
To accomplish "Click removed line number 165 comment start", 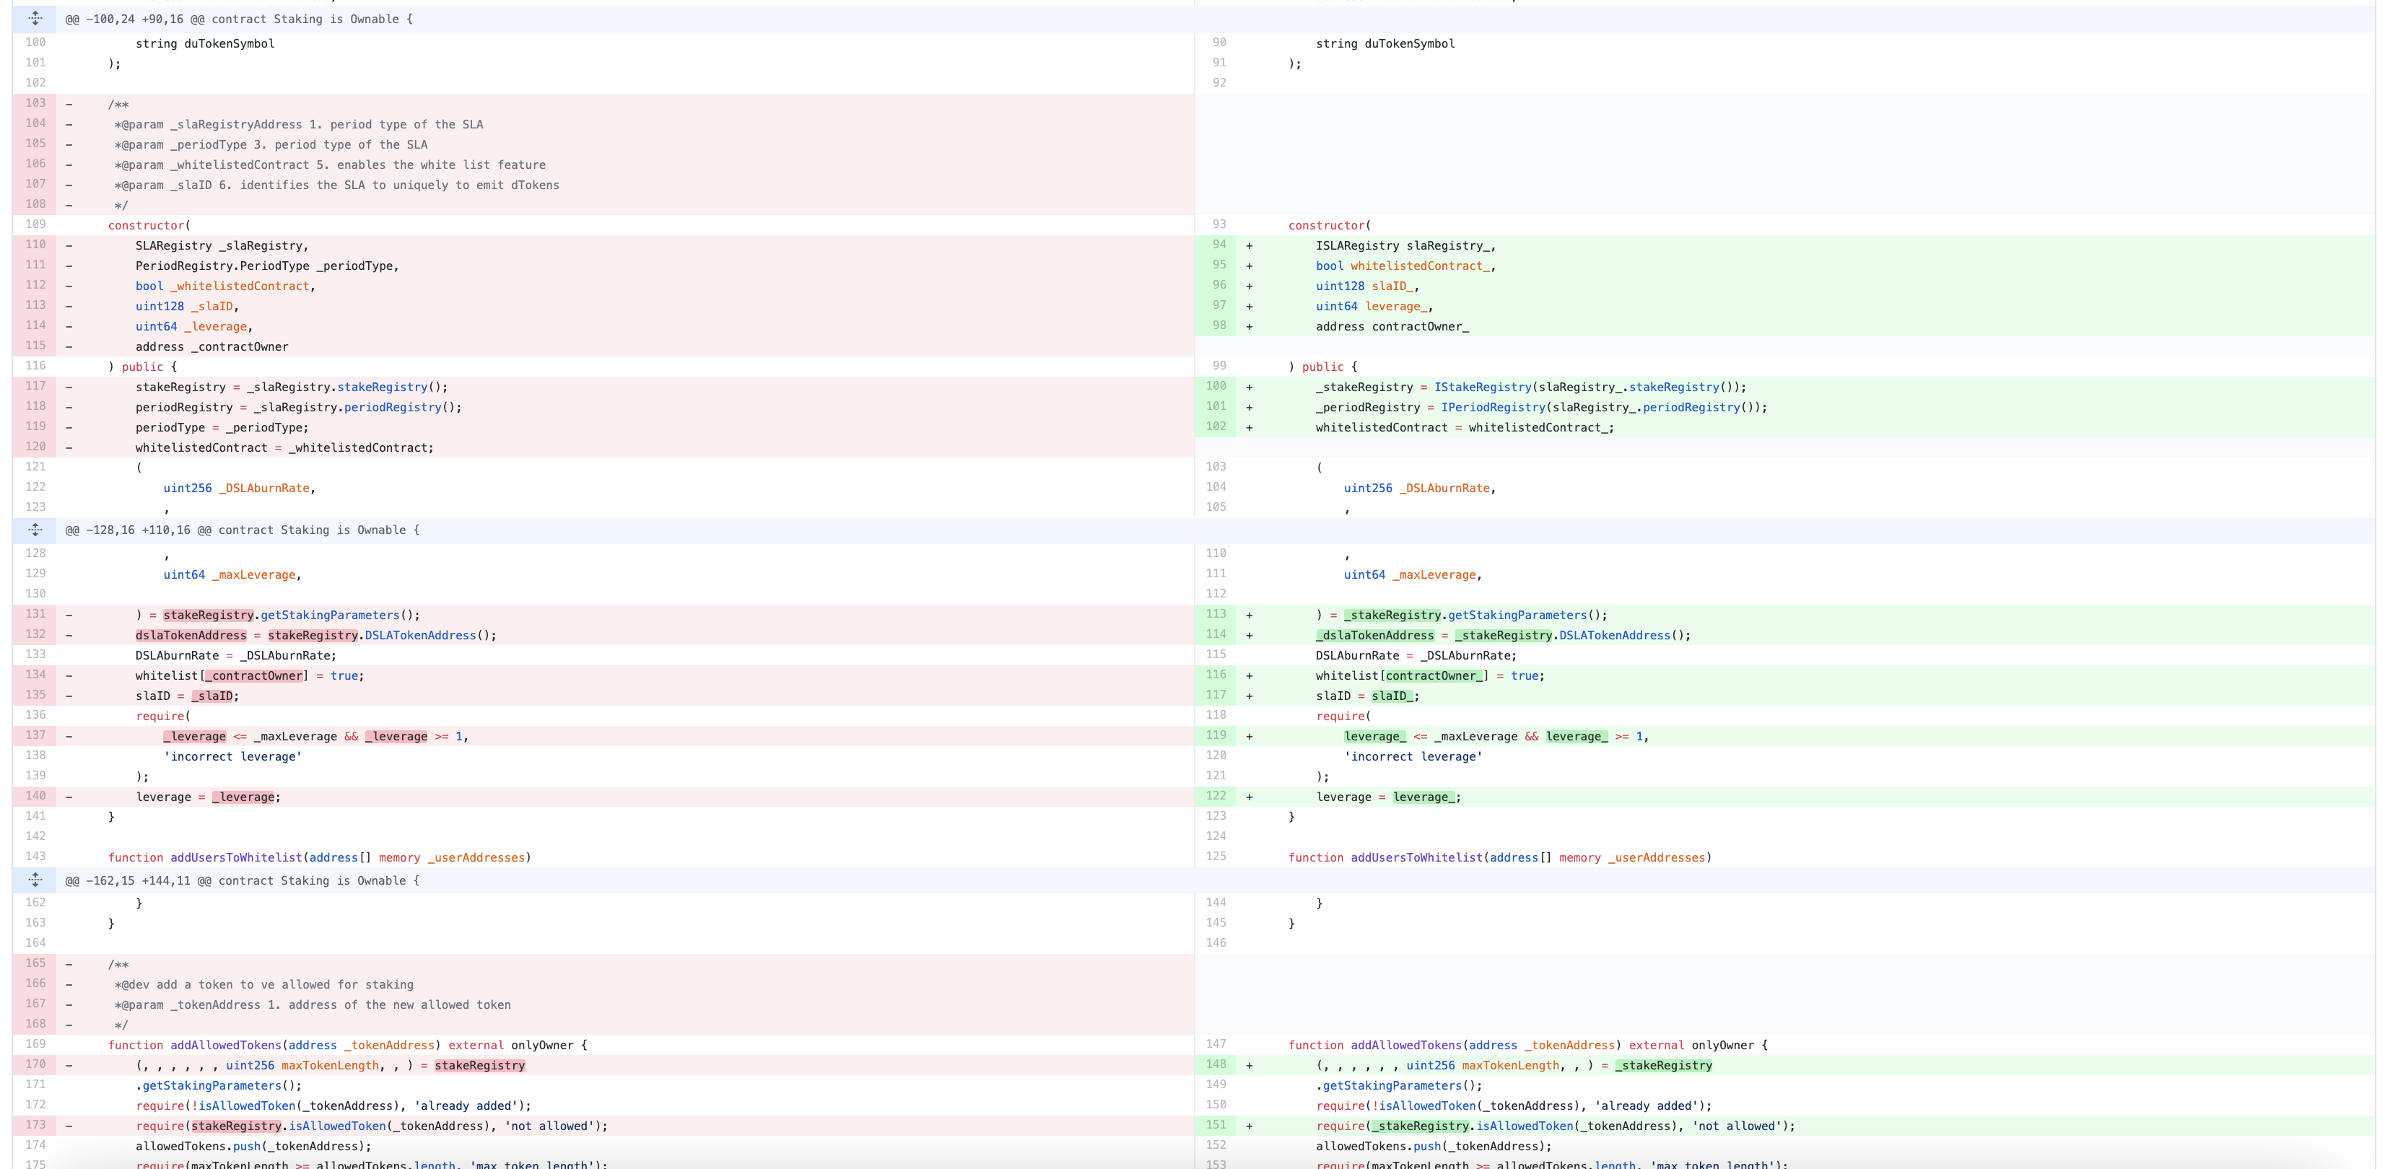I will (35, 965).
